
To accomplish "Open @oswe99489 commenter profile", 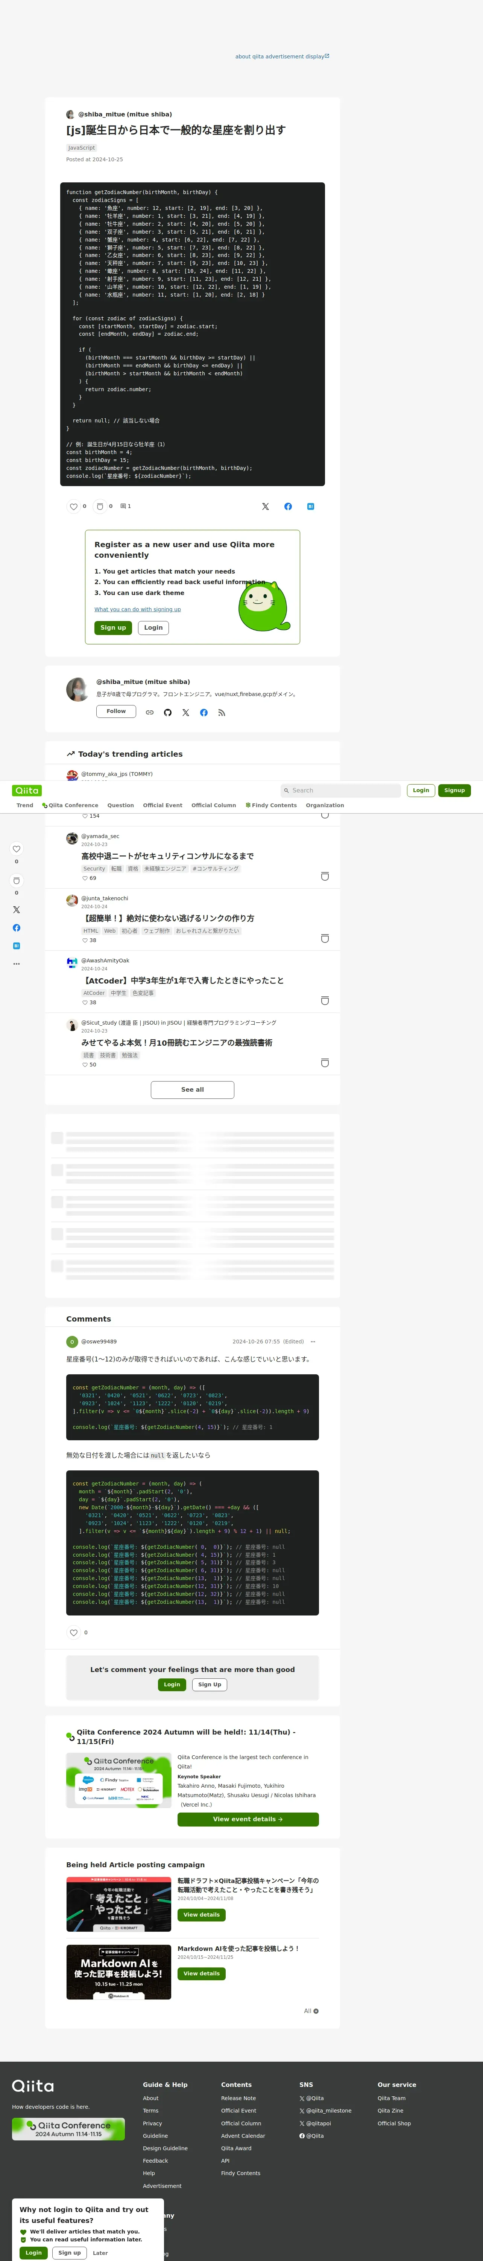I will tap(99, 1341).
